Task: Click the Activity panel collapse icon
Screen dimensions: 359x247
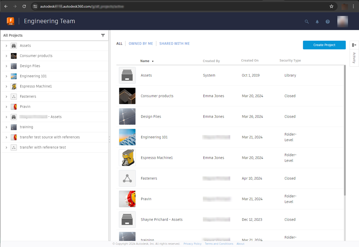Action: tap(354, 45)
